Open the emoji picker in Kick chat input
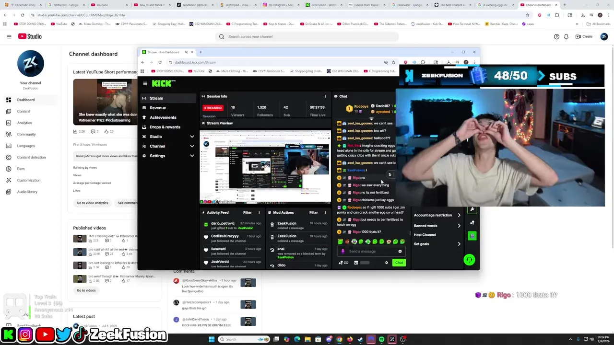 point(400,251)
